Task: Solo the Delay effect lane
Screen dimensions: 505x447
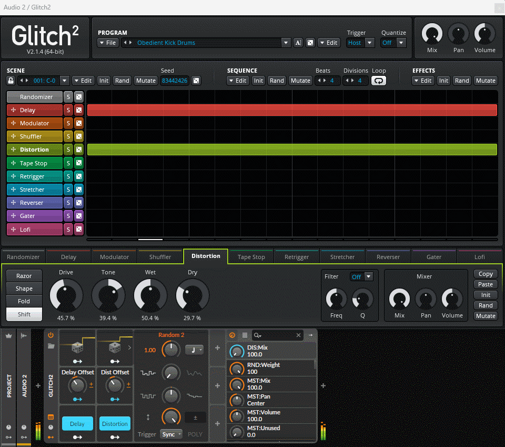Action: pos(68,110)
